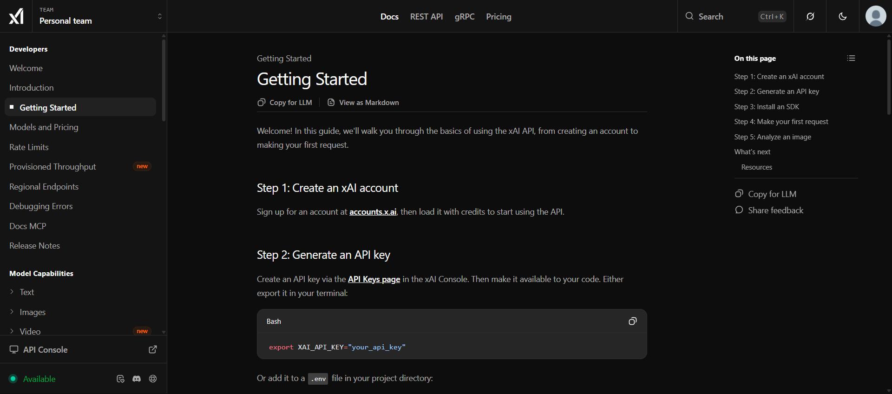Open the Docs top navigation tab

[x=389, y=17]
